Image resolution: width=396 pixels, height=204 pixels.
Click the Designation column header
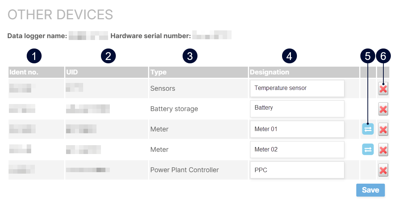click(x=269, y=72)
